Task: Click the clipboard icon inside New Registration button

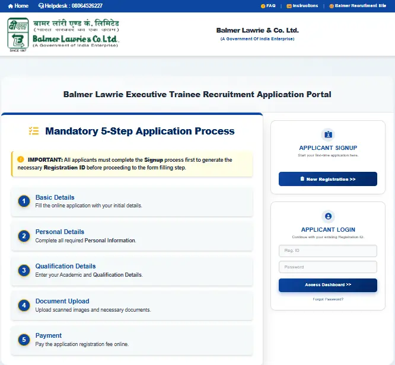Action: coord(302,179)
